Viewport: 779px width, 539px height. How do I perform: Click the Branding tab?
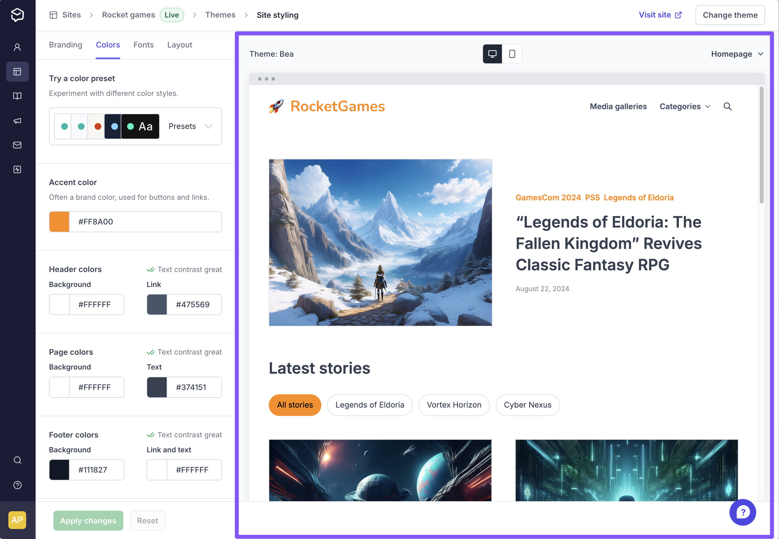pos(65,44)
